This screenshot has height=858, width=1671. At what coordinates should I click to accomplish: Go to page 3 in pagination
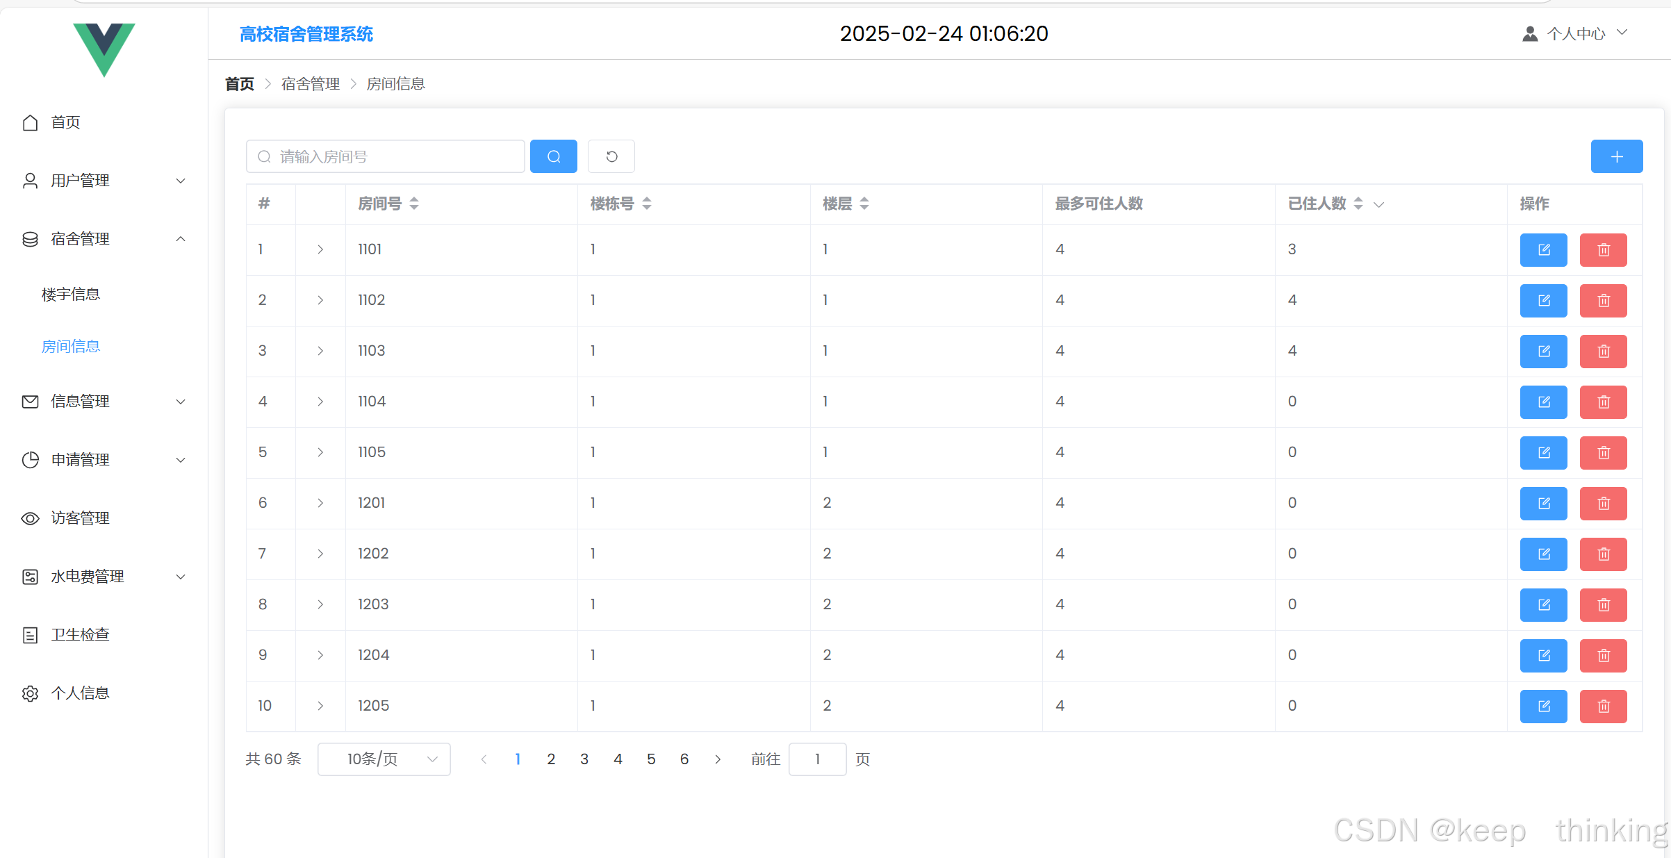tap(584, 759)
